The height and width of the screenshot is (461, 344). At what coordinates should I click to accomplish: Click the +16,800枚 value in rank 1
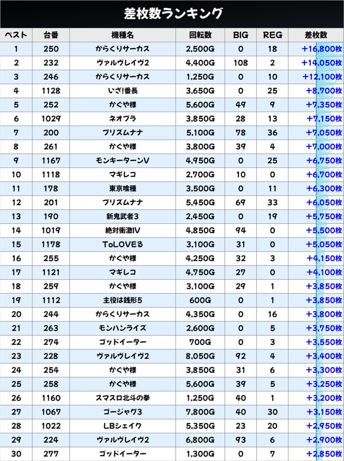322,49
